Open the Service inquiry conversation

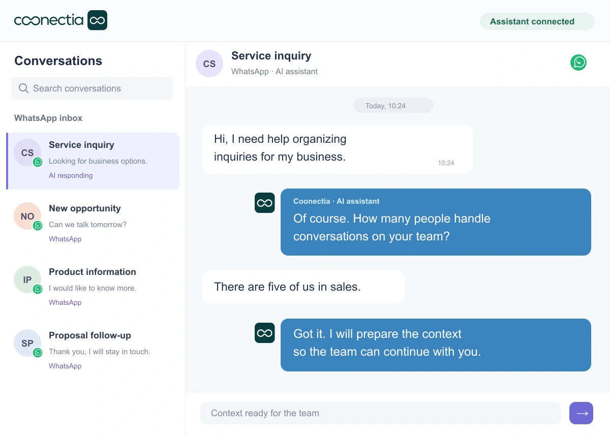coord(93,161)
